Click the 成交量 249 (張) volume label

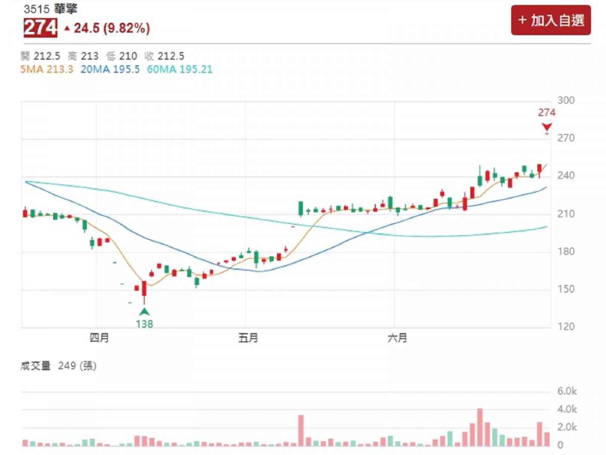pyautogui.click(x=58, y=366)
